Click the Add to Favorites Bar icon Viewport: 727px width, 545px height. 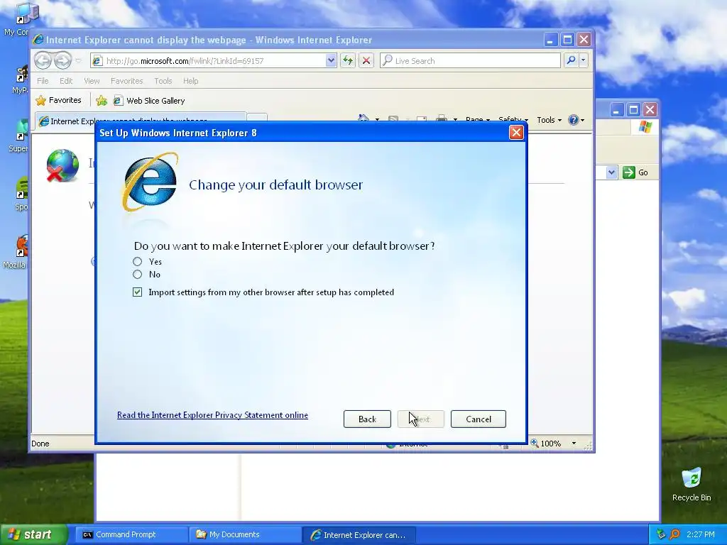[x=102, y=101]
